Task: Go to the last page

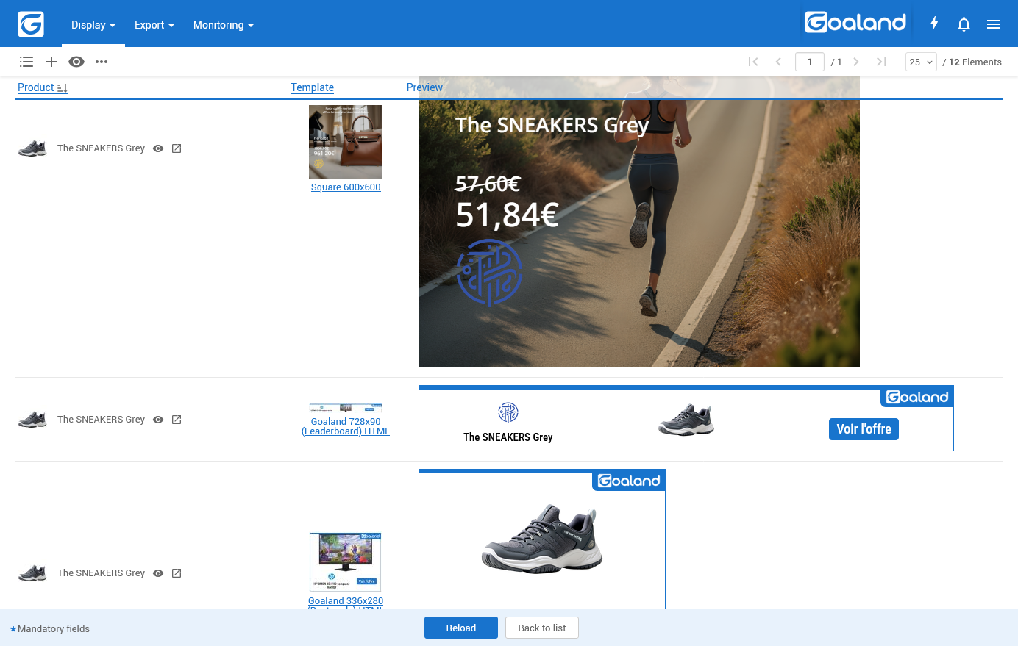Action: coord(881,62)
